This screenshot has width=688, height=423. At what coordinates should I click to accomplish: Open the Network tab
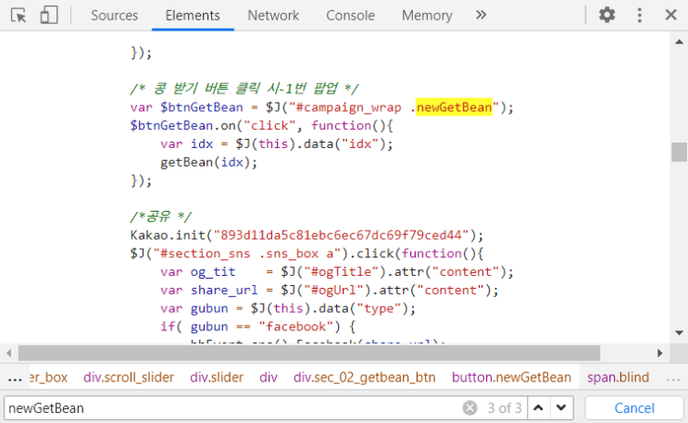tap(273, 16)
